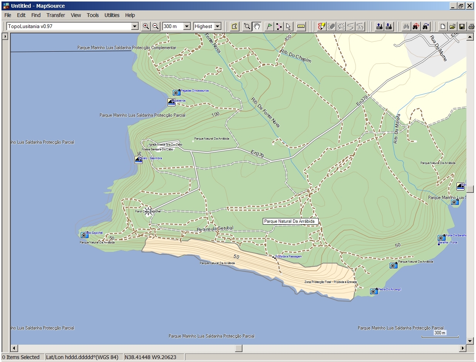Screen dimensions: 476x362
Task: Create a new file
Action: tap(443, 26)
